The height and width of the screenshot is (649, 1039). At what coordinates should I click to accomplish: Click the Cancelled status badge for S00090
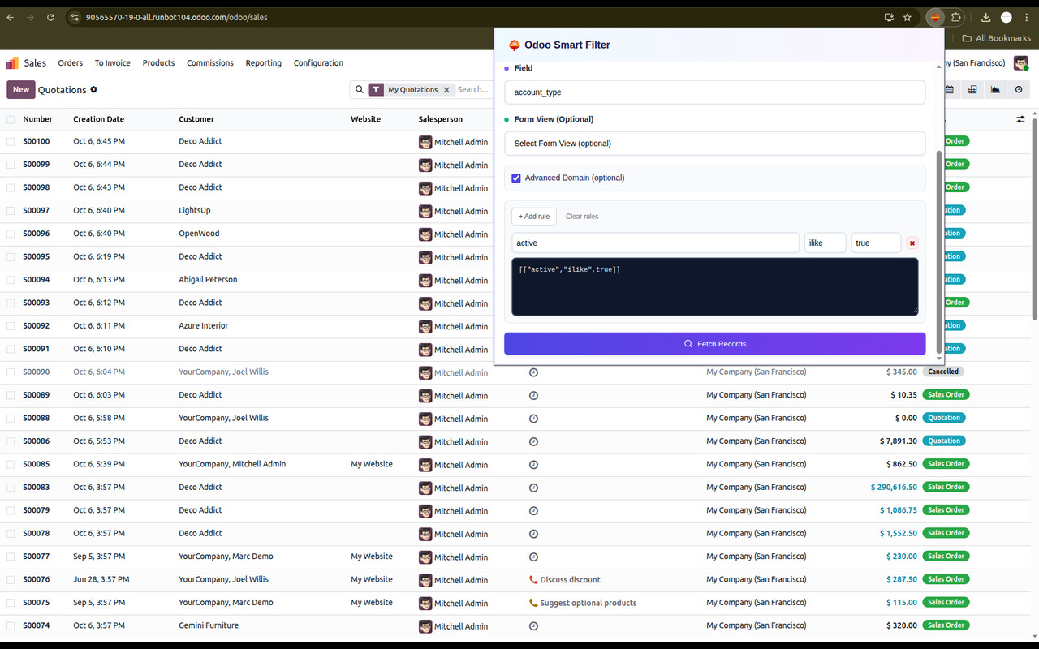pyautogui.click(x=943, y=372)
